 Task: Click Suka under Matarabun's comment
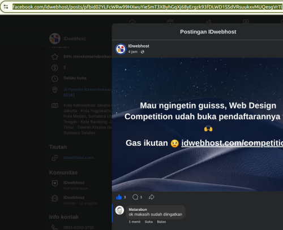(x=149, y=222)
